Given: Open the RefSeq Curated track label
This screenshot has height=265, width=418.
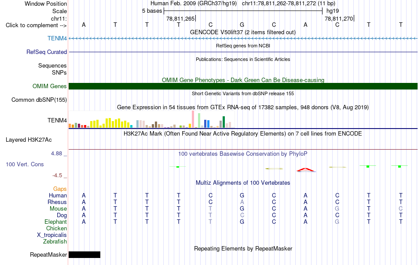Looking at the screenshot, I should (47, 52).
